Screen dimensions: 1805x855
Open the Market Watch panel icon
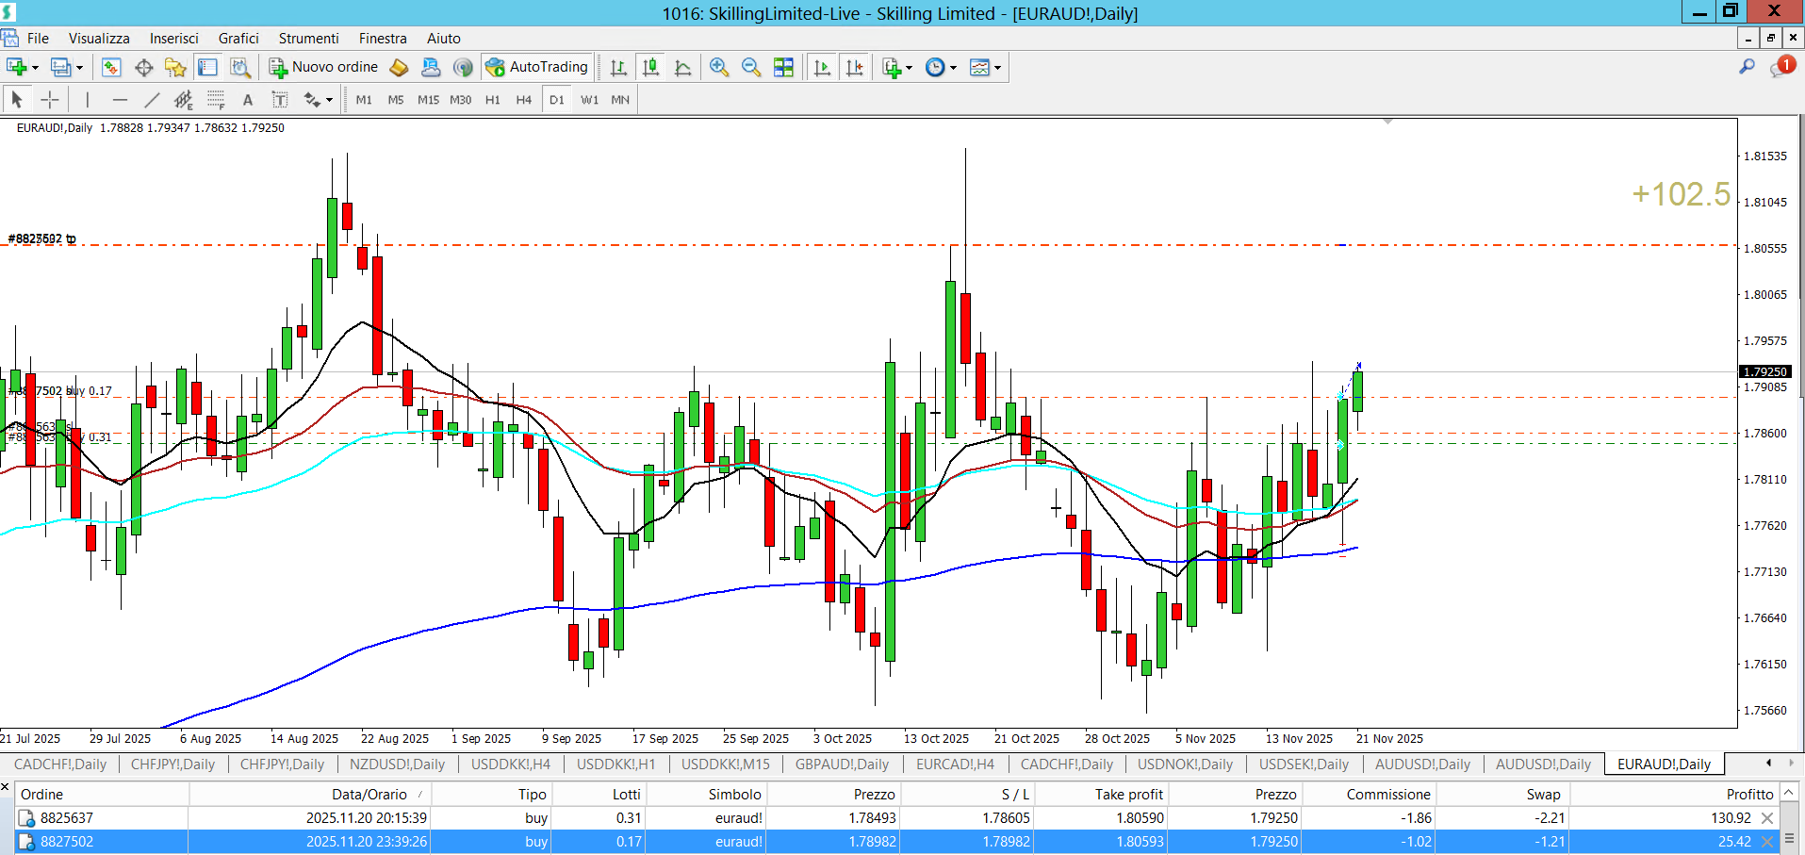tap(111, 67)
